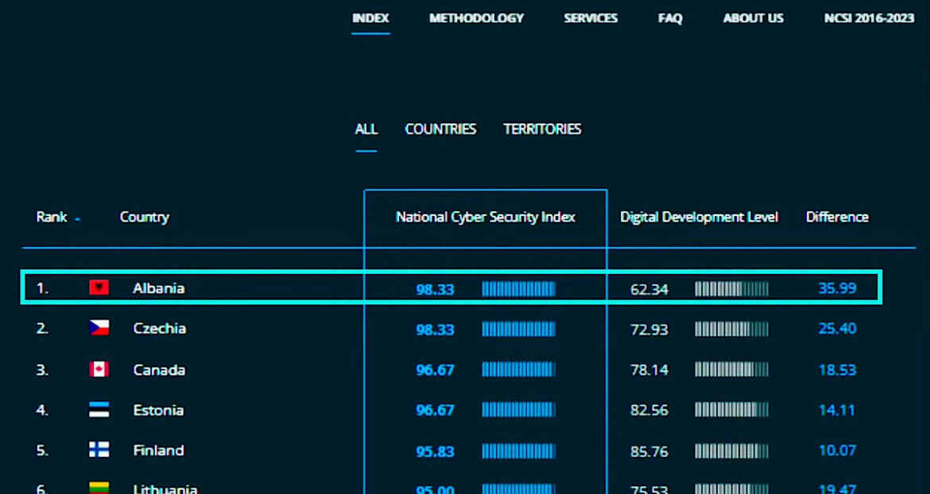Click Finland's difference value 10.07
Screen dimensions: 930x494
[x=838, y=451]
